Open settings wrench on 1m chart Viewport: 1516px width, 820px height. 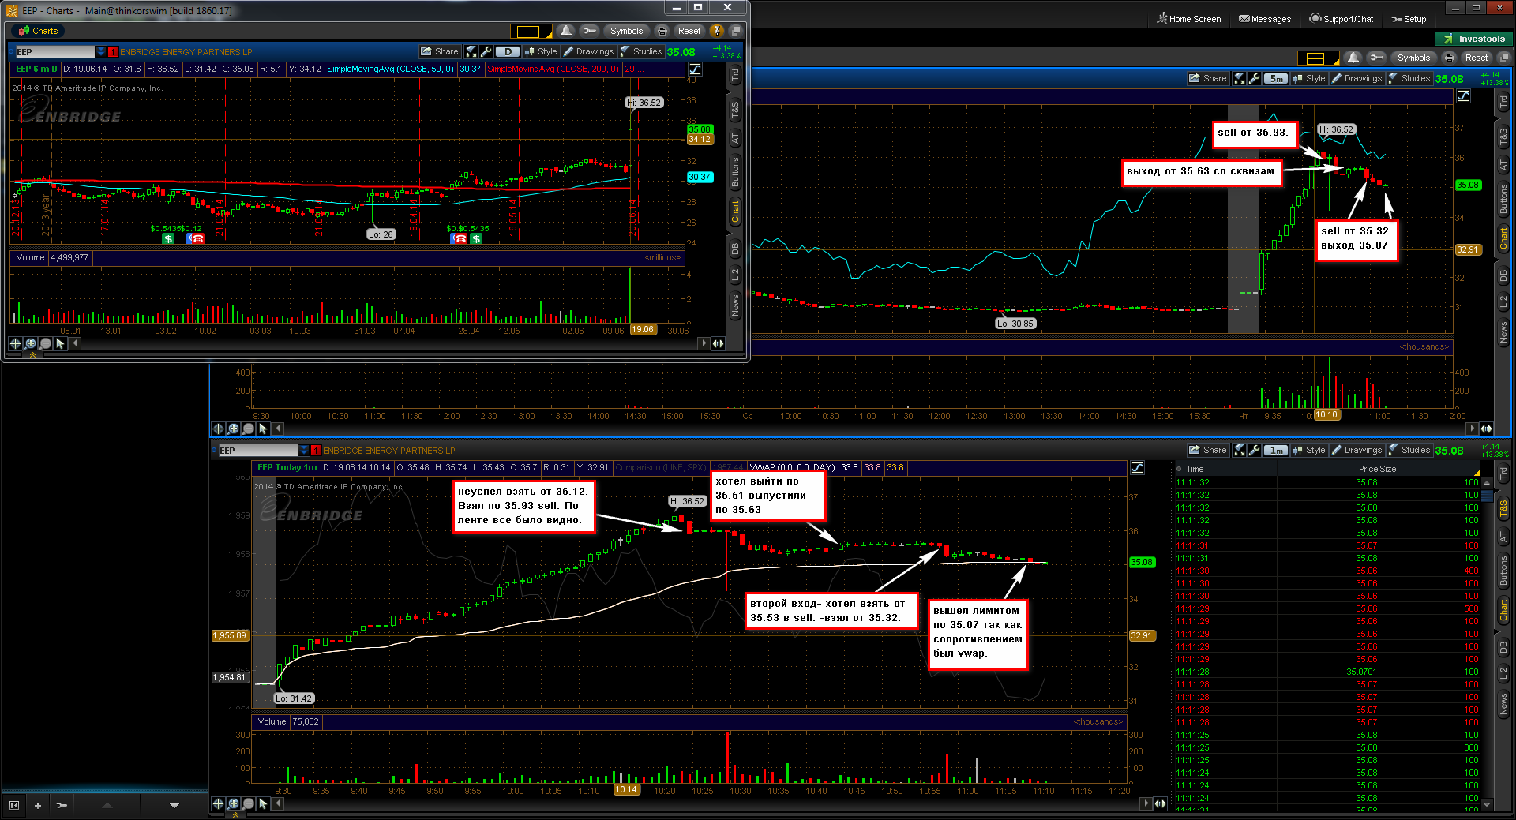[1254, 450]
